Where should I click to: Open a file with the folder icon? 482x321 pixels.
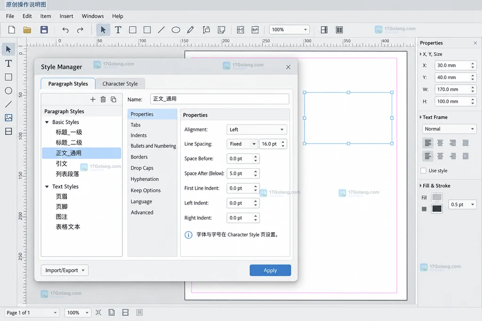(27, 30)
